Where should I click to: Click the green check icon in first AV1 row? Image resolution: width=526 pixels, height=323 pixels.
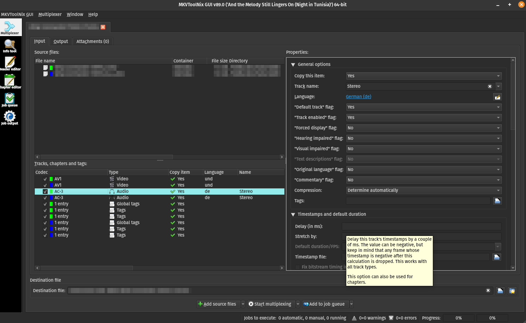click(173, 179)
